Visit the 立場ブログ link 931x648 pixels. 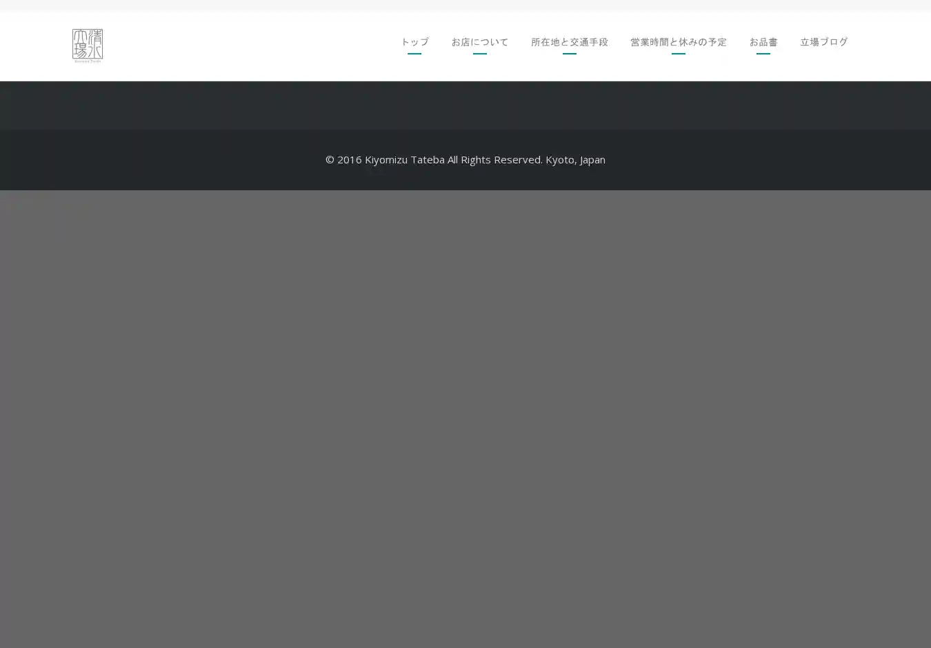coord(823,42)
